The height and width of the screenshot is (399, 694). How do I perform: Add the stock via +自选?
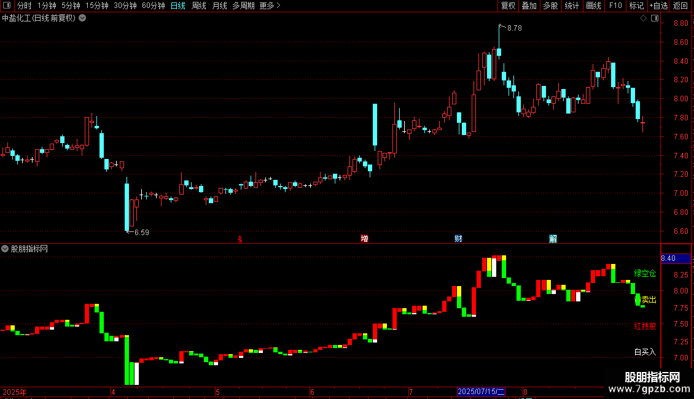(x=658, y=6)
